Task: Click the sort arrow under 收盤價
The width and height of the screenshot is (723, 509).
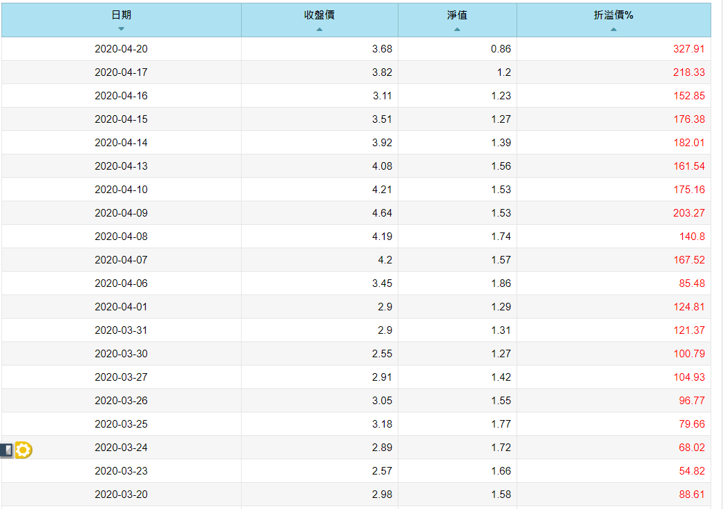Action: 319,29
